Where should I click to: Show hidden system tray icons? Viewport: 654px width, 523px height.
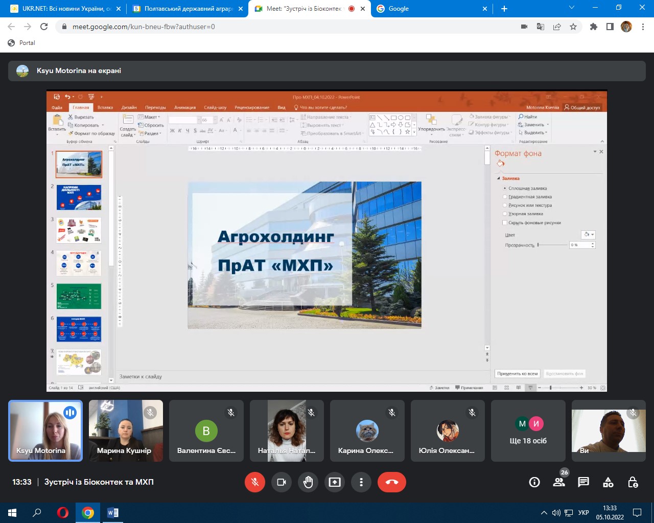(x=544, y=513)
